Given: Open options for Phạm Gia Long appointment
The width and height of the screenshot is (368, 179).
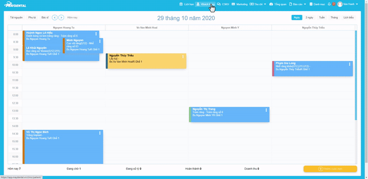Looking at the screenshot, I should (x=350, y=64).
